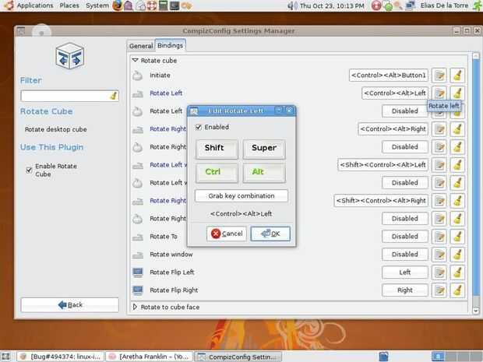Toggle the Ctrl modifier button

pyautogui.click(x=217, y=173)
